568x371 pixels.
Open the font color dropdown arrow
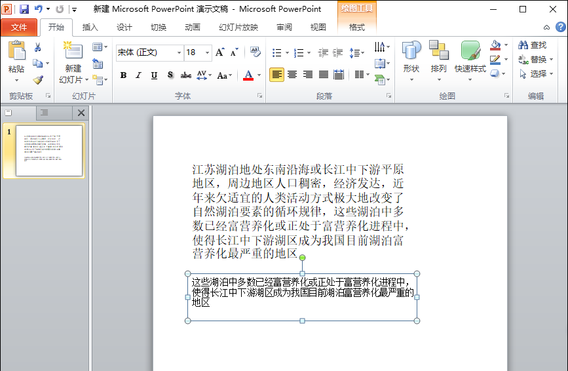click(259, 75)
